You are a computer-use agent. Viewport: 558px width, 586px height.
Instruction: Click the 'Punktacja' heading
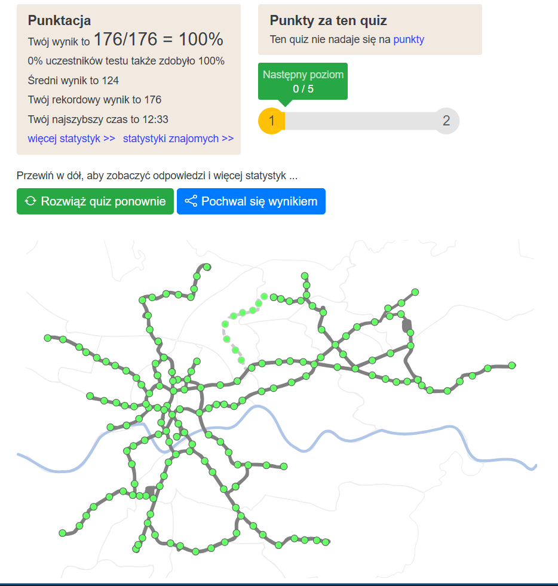click(x=59, y=20)
